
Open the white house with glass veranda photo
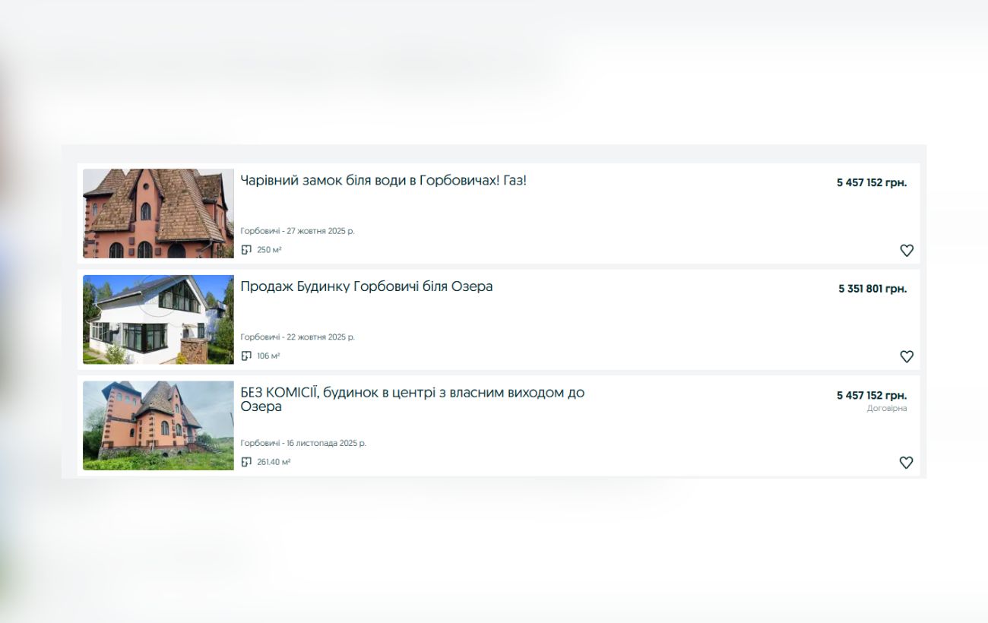(x=158, y=319)
